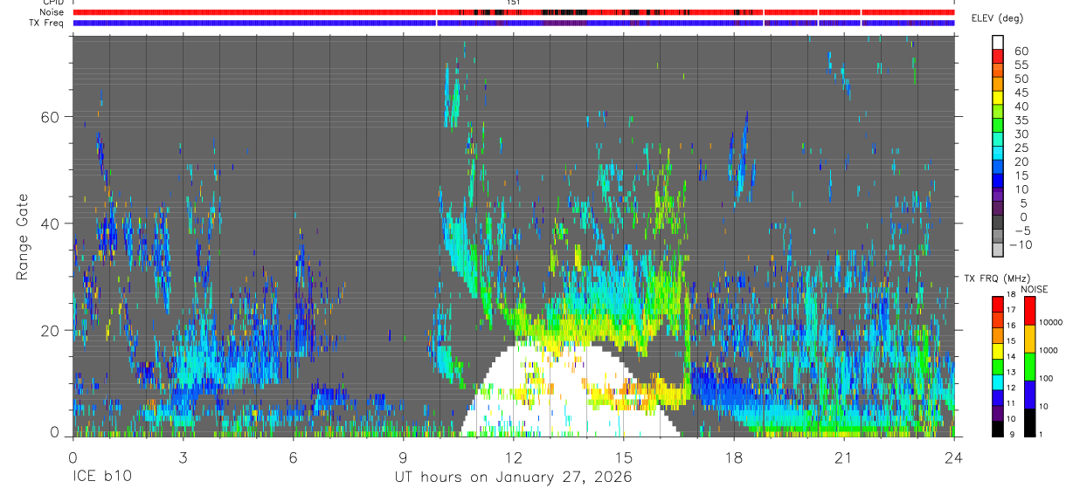This screenshot has height=495, width=1073.
Task: Click the orange segment of the NOISE colorbar
Action: (1030, 338)
